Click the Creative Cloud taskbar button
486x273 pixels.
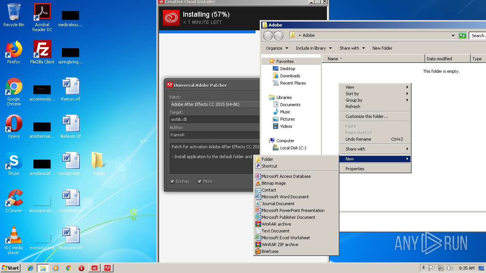(x=95, y=268)
